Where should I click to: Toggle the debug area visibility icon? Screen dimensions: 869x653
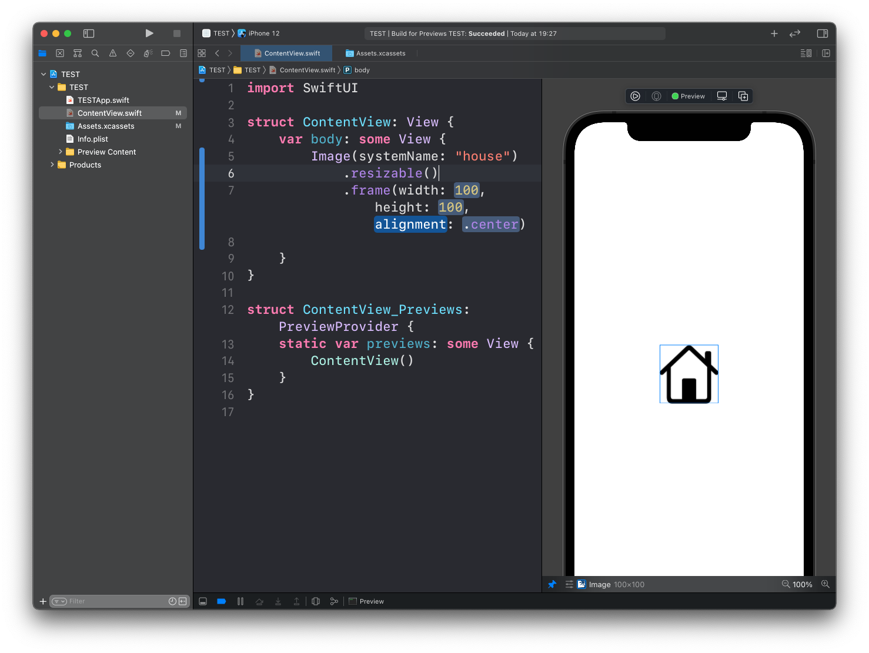tap(203, 601)
